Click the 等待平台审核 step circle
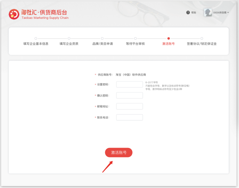The width and height of the screenshot is (239, 188). pyautogui.click(x=135, y=39)
